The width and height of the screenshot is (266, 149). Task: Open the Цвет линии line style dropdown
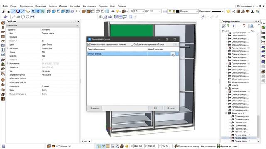coord(223,11)
